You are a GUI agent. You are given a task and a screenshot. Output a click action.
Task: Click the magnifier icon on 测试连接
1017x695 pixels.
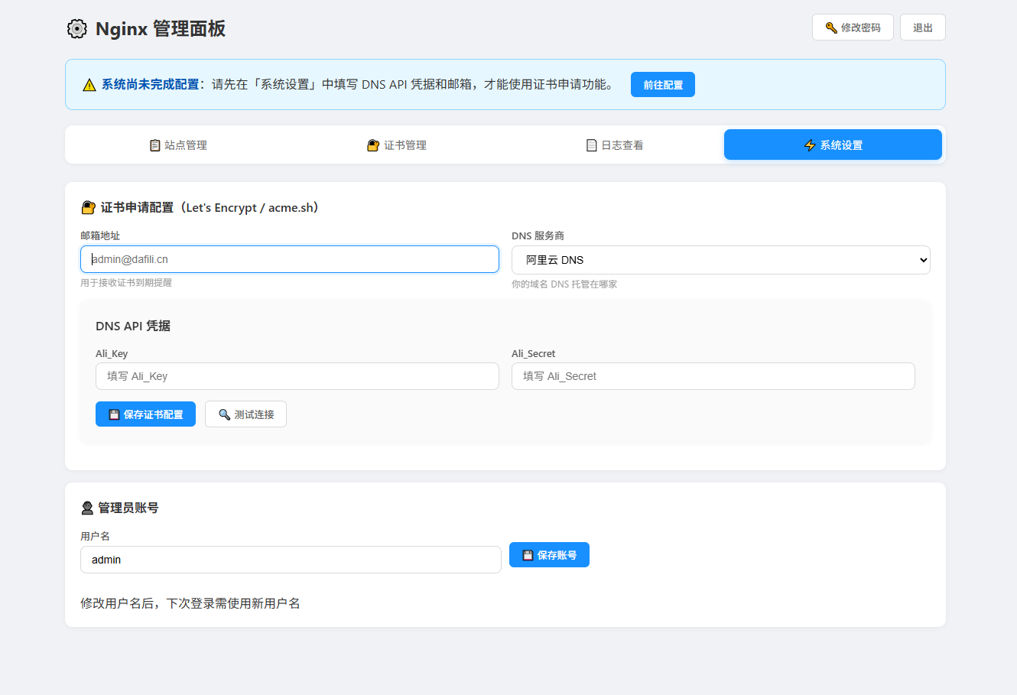click(x=224, y=414)
